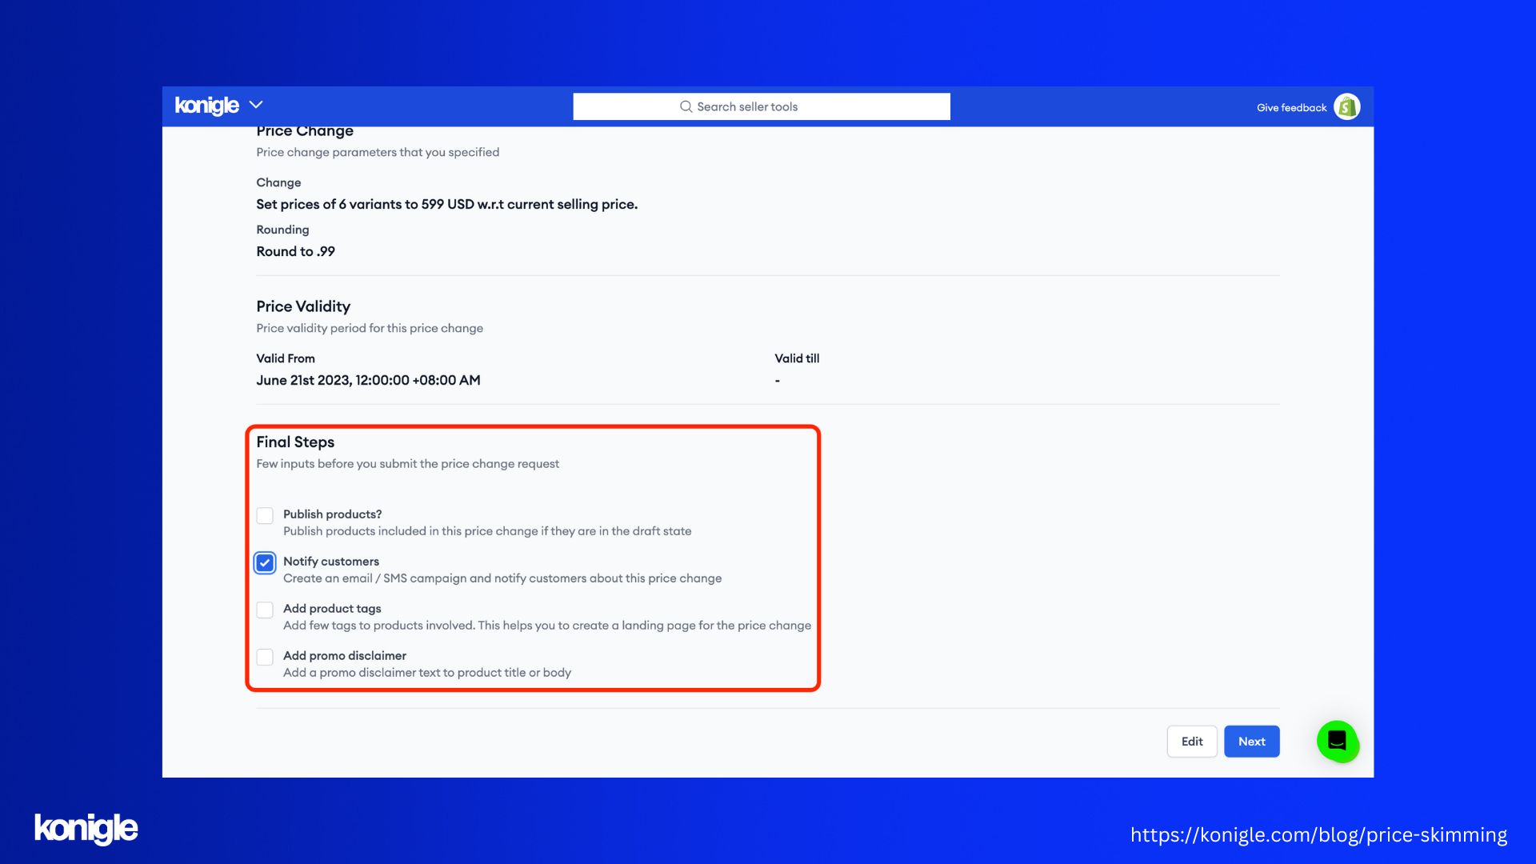Click the 'Add product tags' label text
This screenshot has width=1536, height=864.
pos(332,608)
